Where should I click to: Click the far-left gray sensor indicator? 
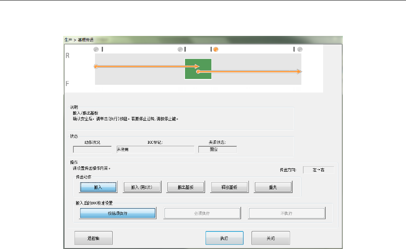pos(96,49)
